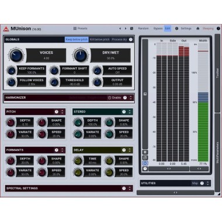Switch to Edit mode
The image size is (222, 222).
(x=168, y=29)
